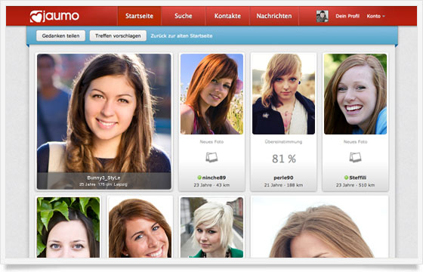Click the Treffen vorschlagen button
Image resolution: width=423 pixels, height=272 pixels.
(x=118, y=36)
